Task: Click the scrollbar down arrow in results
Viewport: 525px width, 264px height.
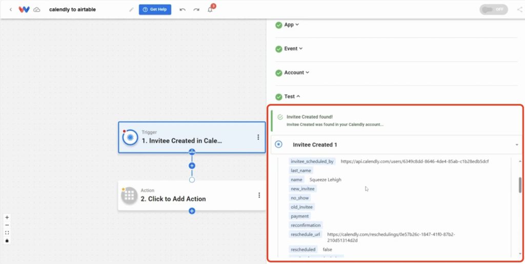Action: 520,254
